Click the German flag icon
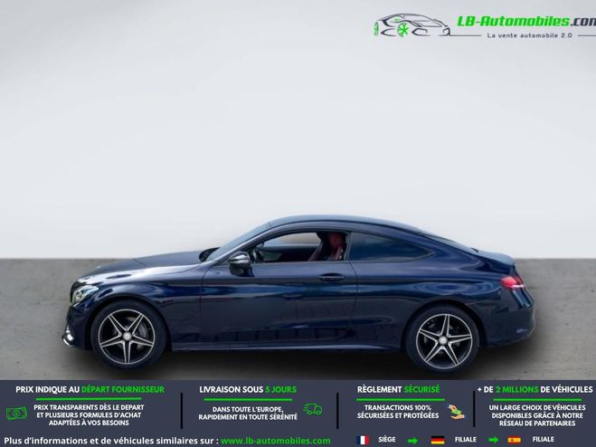Screen dimensions: 596x447 click(x=438, y=440)
